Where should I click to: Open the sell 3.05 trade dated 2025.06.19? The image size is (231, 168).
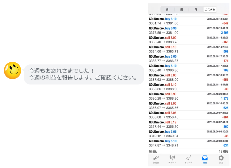pyautogui.click(x=188, y=106)
